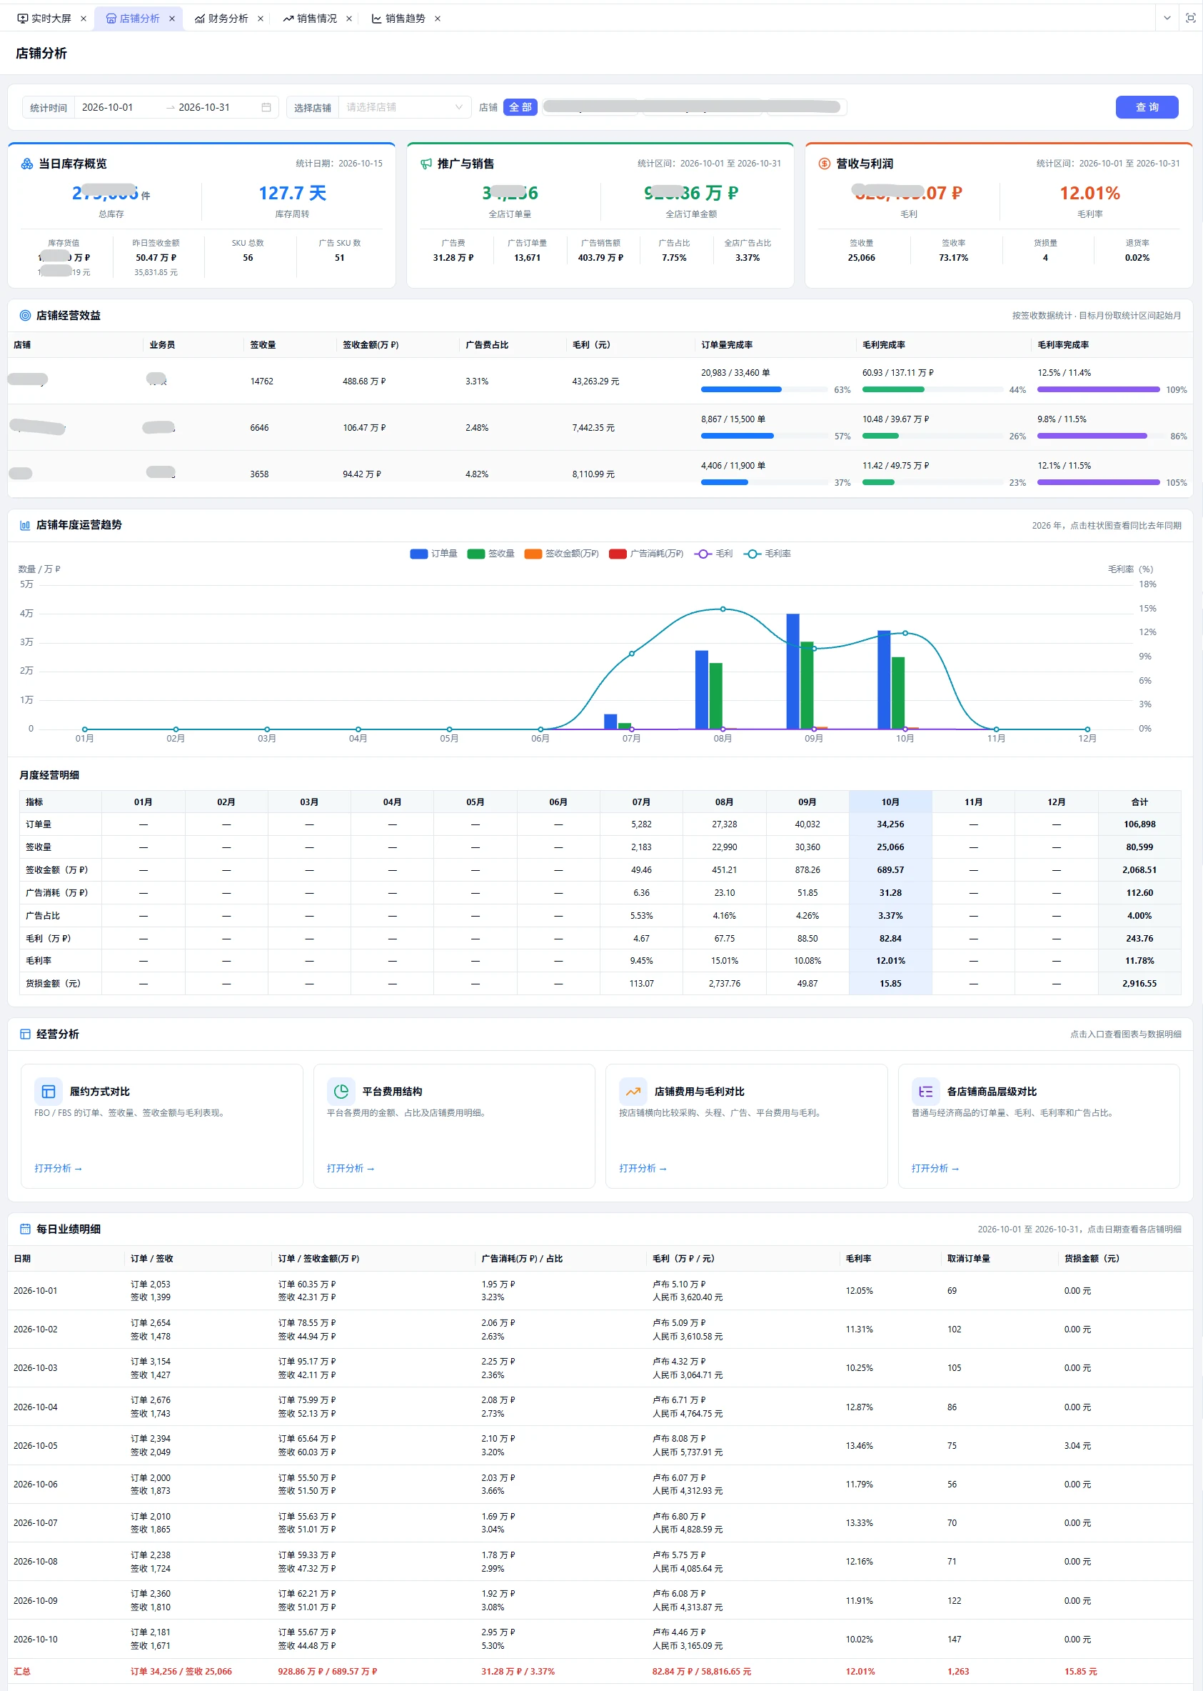Click date 2026-10-05 in daily table
Image resolution: width=1203 pixels, height=1691 pixels.
pos(36,1445)
